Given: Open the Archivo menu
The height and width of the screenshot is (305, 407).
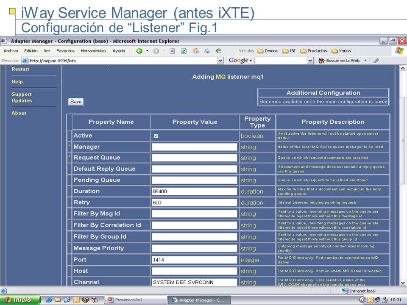Looking at the screenshot, I should 11,51.
